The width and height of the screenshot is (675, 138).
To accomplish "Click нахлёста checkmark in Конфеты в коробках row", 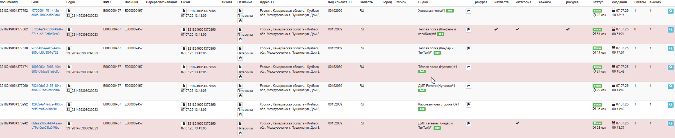I will (496, 29).
